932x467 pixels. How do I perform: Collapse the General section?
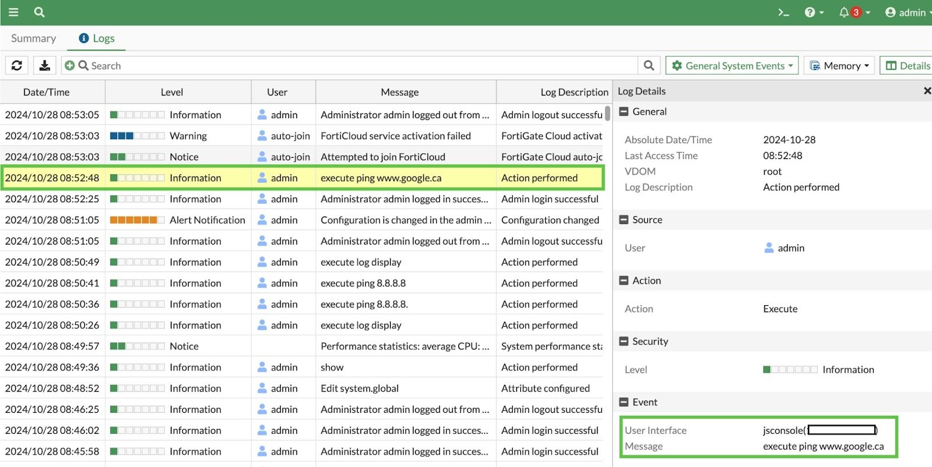click(624, 112)
